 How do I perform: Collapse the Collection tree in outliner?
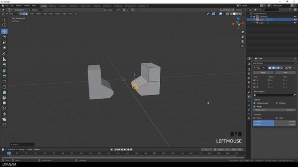pos(251,17)
